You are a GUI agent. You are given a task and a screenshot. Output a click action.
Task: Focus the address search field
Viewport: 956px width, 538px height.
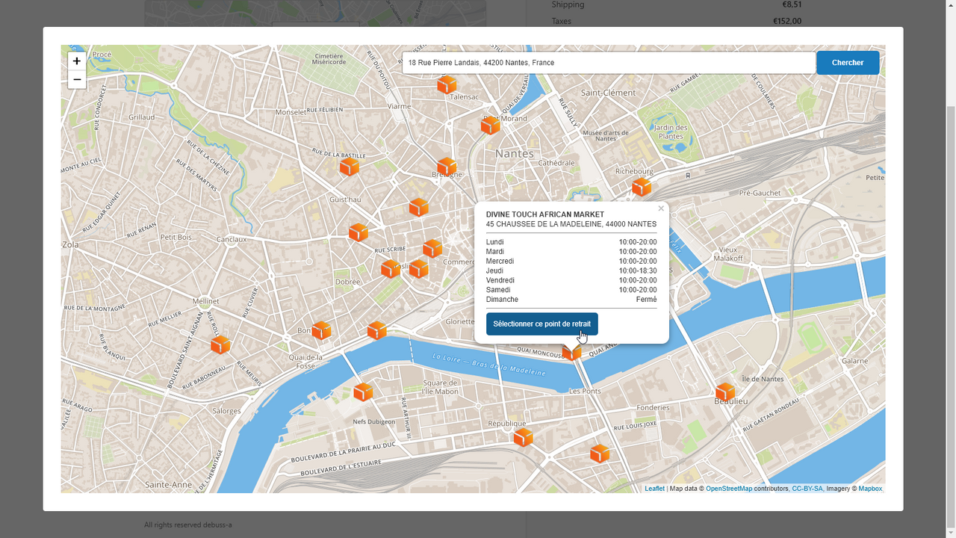609,63
